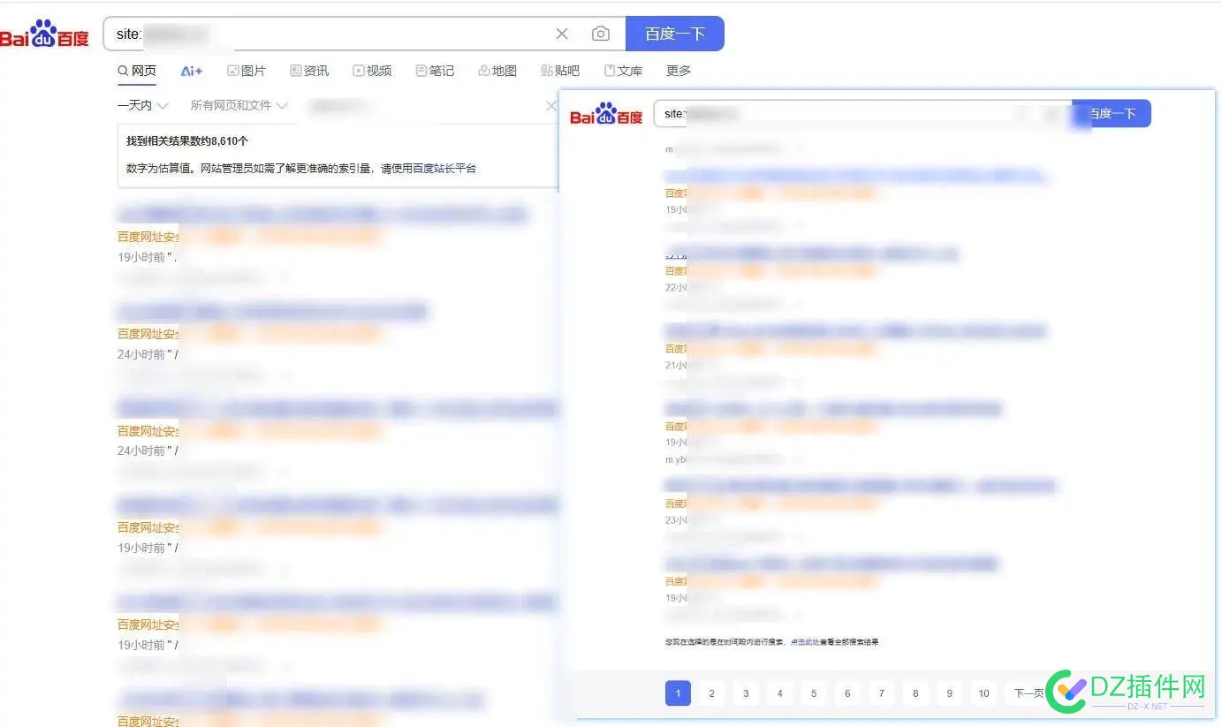Click the camera image-search icon

pos(601,34)
